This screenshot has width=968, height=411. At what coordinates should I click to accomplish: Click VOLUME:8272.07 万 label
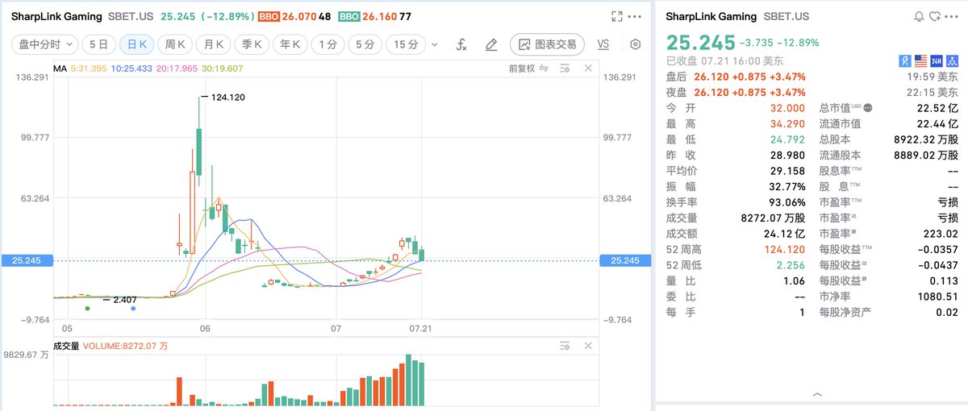coord(126,346)
